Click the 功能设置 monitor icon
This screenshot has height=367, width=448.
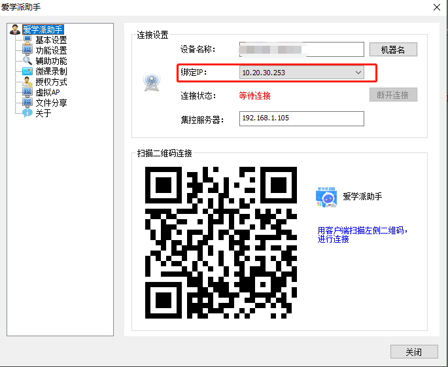pos(27,50)
